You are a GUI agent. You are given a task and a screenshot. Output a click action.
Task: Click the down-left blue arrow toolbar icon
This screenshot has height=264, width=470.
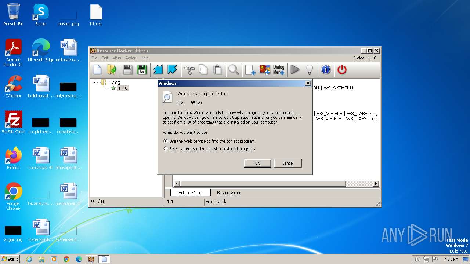coord(158,69)
